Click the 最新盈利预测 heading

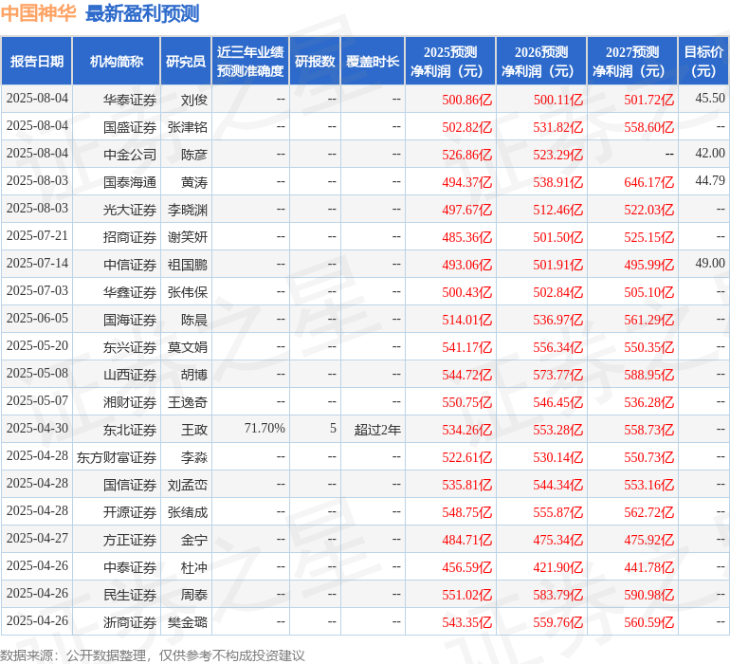click(x=142, y=13)
